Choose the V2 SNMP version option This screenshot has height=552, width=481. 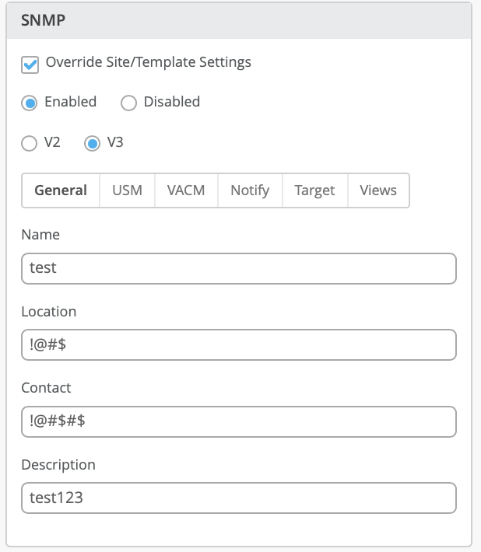(30, 144)
